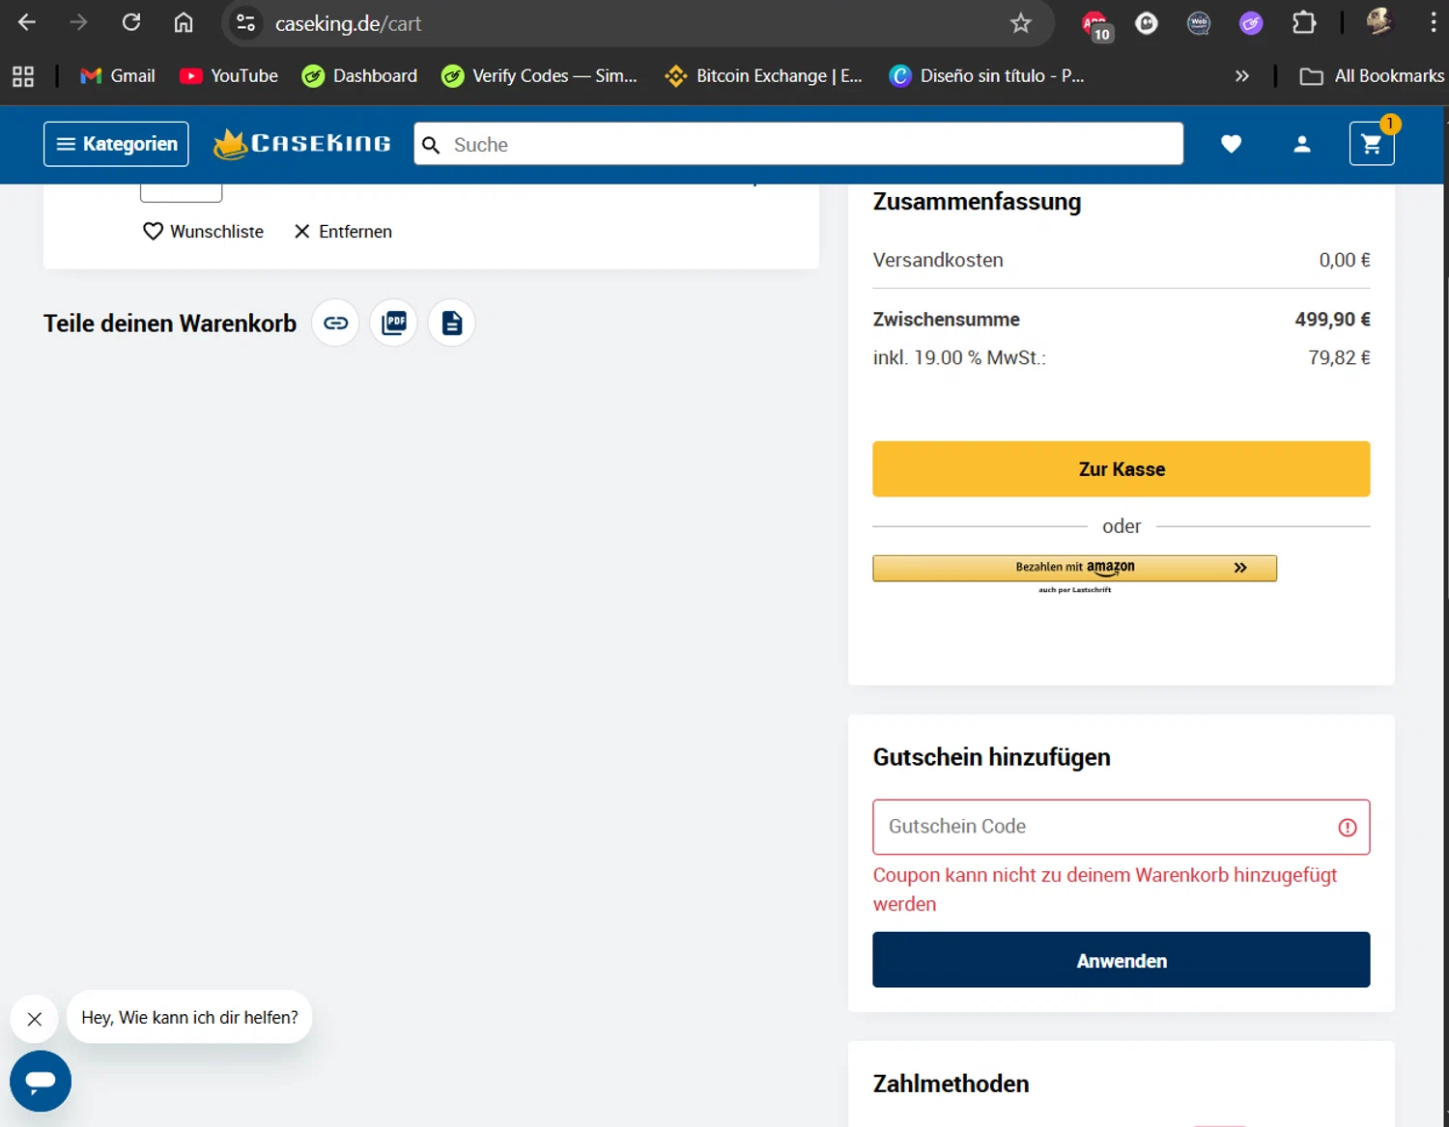Open the Bitcoin Exchange bookmark

[764, 76]
